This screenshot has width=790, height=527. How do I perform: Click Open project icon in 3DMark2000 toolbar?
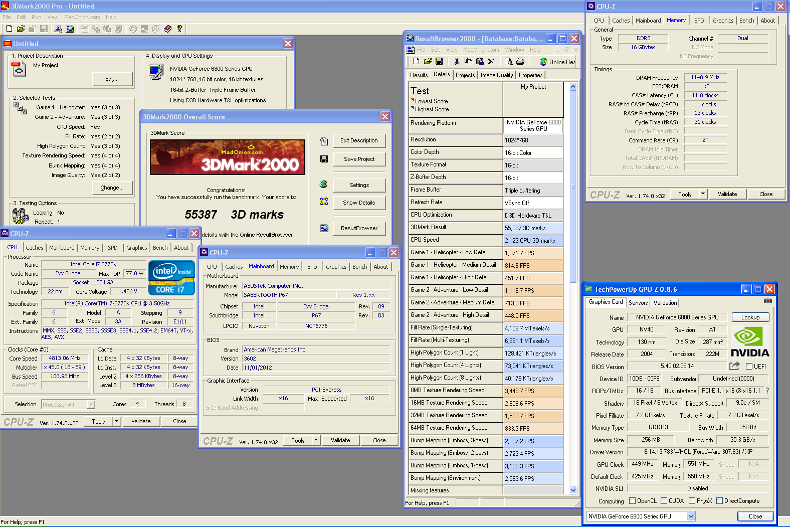pos(21,29)
